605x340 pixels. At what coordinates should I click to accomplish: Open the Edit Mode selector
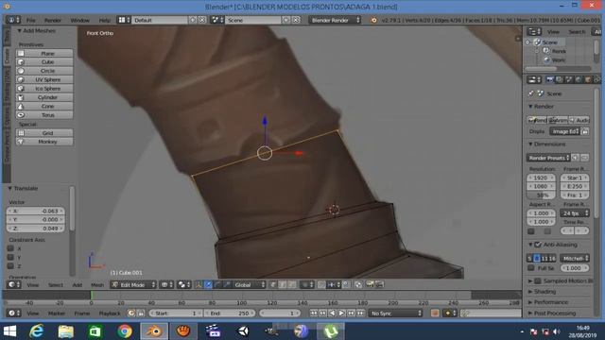pos(133,284)
